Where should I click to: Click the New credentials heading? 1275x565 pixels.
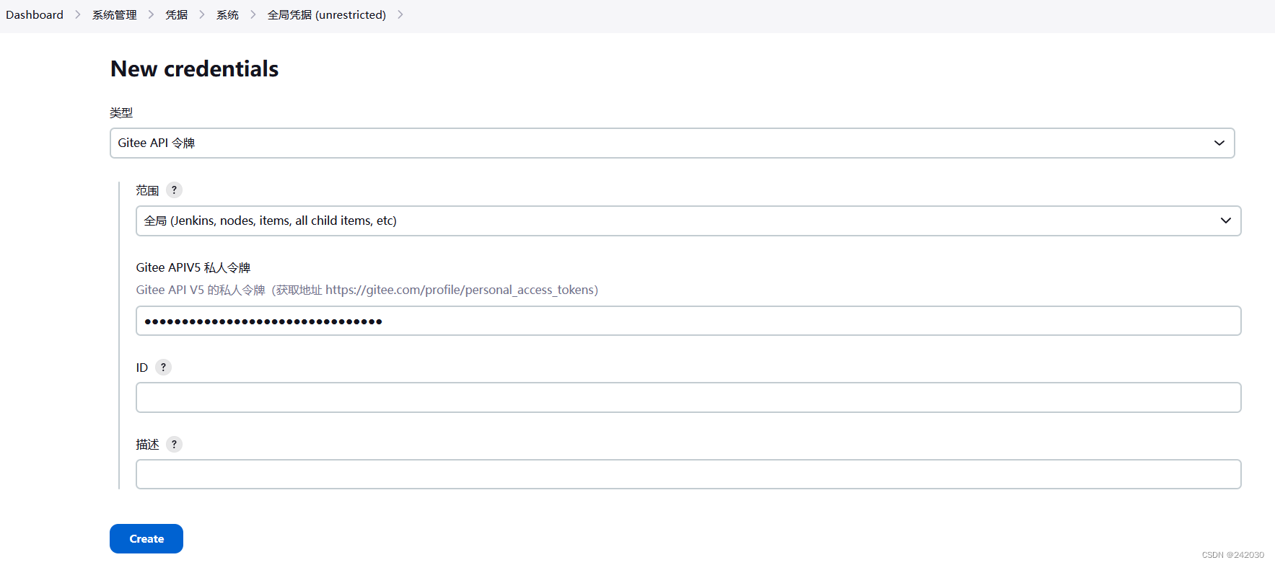(x=194, y=68)
